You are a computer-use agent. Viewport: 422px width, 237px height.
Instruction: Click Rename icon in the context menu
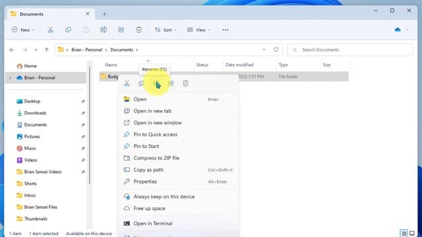[156, 84]
